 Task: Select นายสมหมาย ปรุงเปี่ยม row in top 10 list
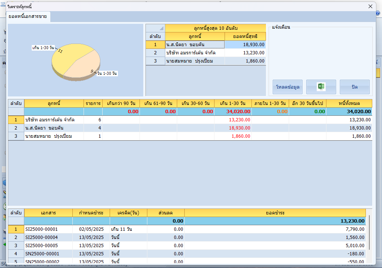(195, 61)
